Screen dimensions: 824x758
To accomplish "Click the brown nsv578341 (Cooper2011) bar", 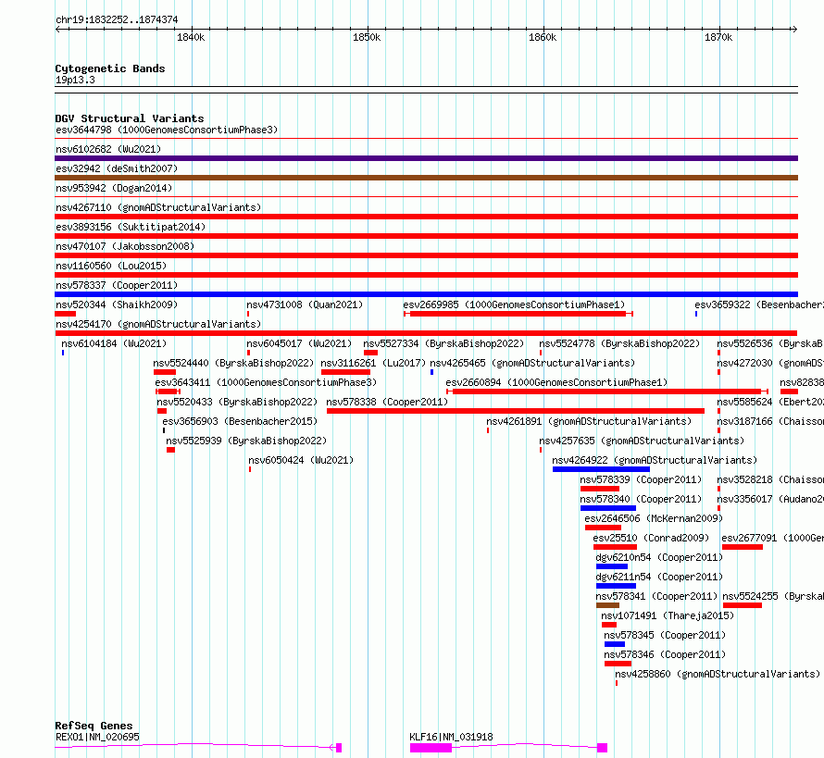I will point(607,605).
